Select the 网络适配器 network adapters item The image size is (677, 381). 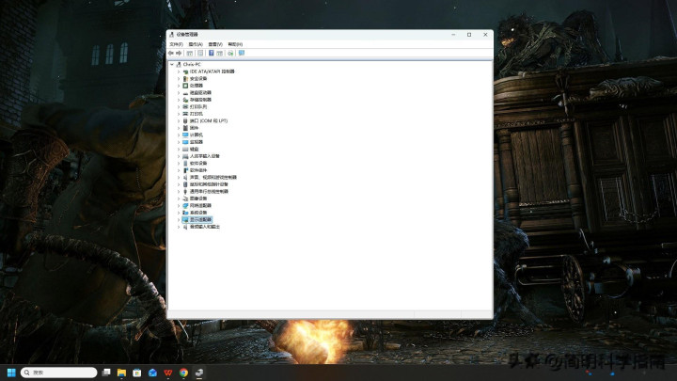click(200, 205)
